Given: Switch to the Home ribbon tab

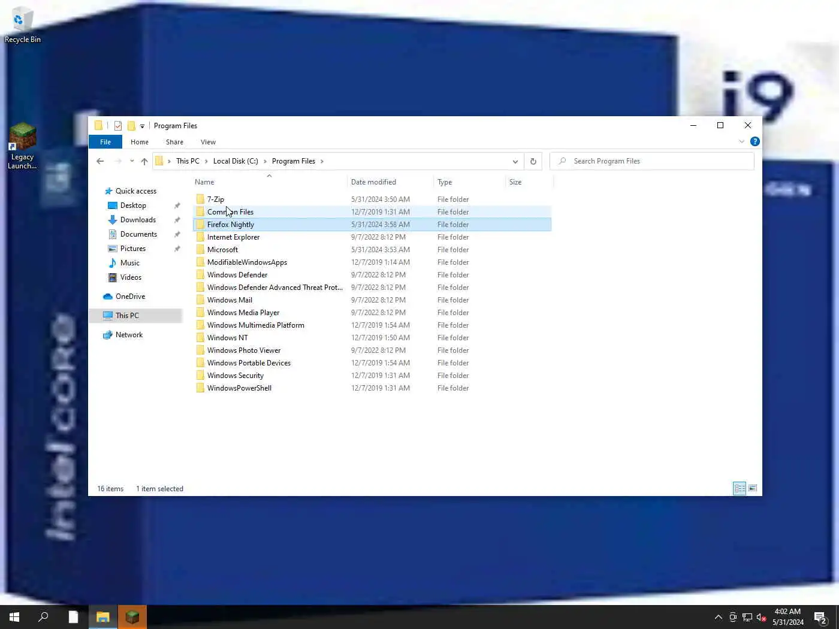Looking at the screenshot, I should pos(140,142).
